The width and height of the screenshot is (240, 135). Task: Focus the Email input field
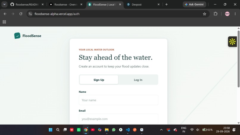click(119, 119)
